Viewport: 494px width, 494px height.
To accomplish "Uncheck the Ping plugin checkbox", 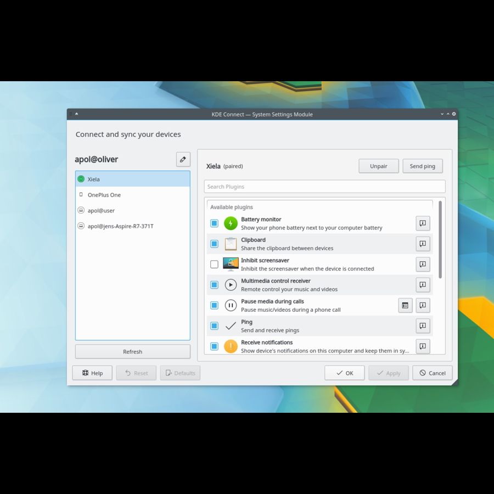I will (214, 325).
